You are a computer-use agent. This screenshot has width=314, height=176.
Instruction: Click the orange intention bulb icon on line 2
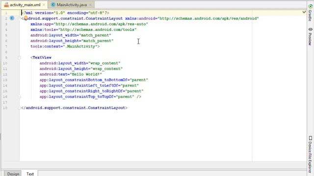point(26,18)
